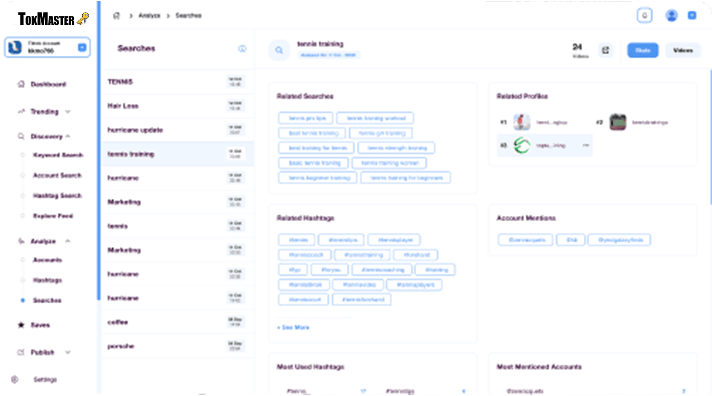712x396 pixels.
Task: Open the account switcher dropdown arrow
Action: coord(82,47)
